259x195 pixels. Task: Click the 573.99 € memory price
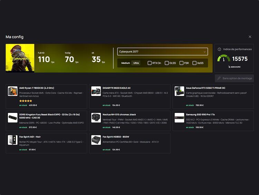coord(33,127)
